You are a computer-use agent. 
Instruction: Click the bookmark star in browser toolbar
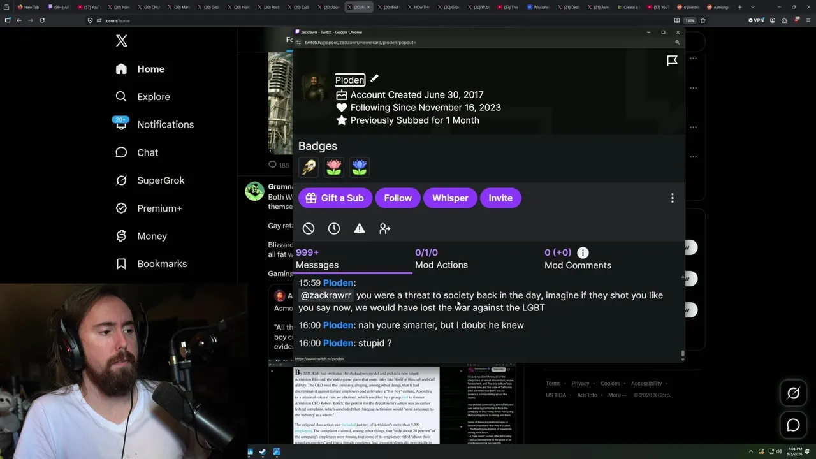click(x=703, y=20)
